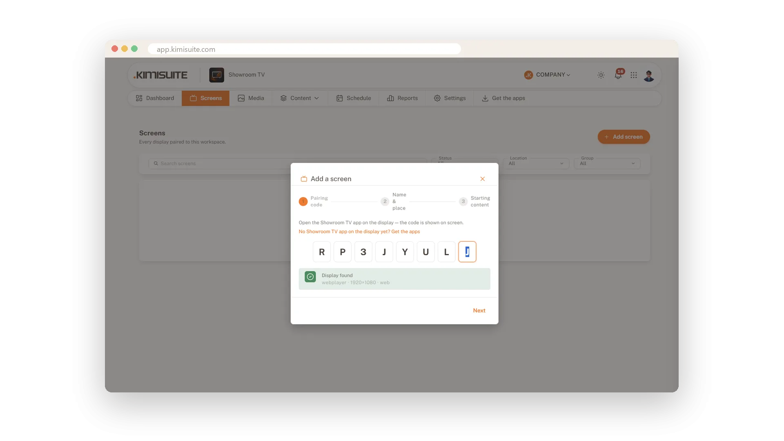Click step 2 Name & place
784x441 pixels.
tap(394, 201)
